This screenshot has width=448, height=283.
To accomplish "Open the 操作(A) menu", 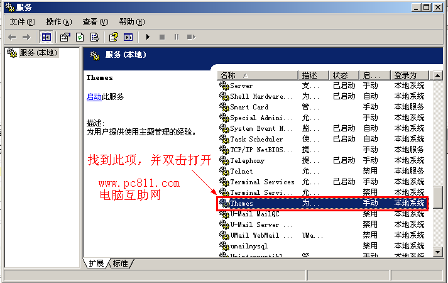I will (x=59, y=22).
